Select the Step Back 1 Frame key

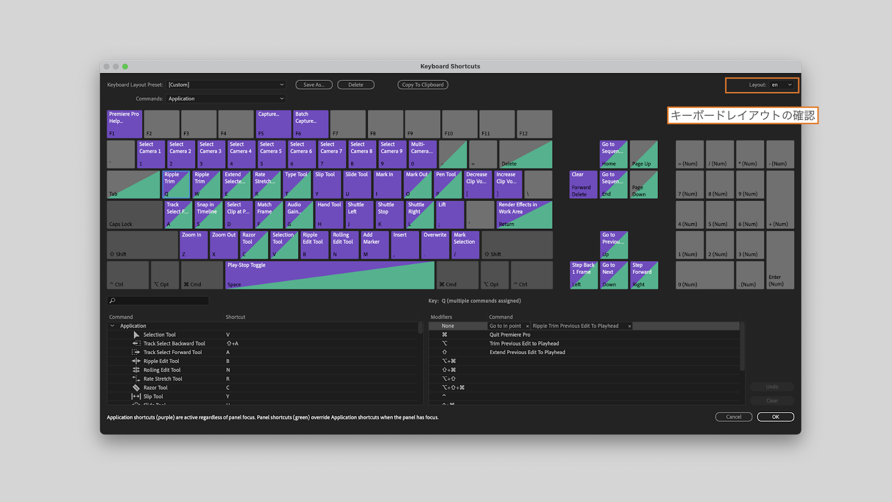tap(584, 275)
